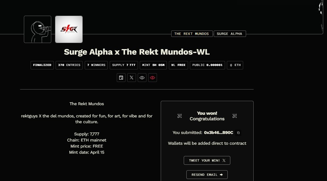Click TWEET YOUR WIN! button
Image resolution: width=327 pixels, height=181 pixels.
207,160
